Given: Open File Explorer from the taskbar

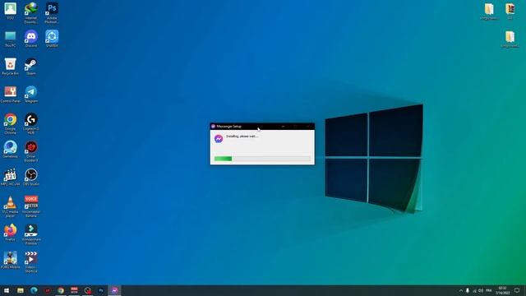Looking at the screenshot, I should click(21, 290).
